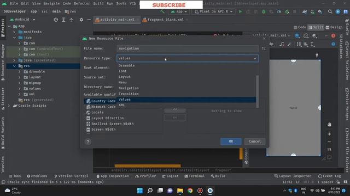Open the Profiler tool window
The image size is (350, 196).
[145, 176]
